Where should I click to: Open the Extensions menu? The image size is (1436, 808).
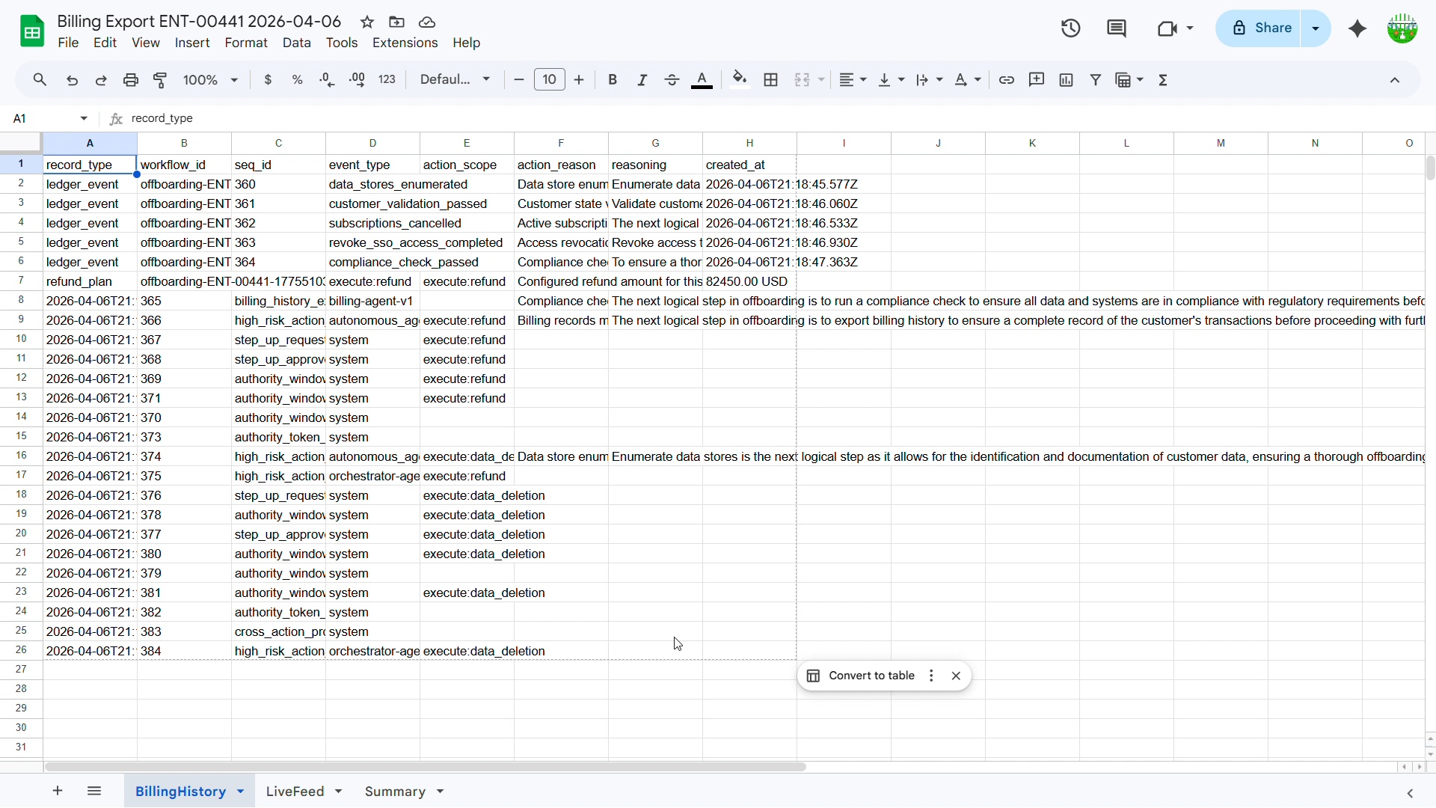click(405, 43)
